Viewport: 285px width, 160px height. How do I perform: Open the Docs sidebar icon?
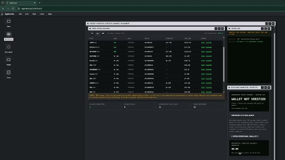point(8,74)
